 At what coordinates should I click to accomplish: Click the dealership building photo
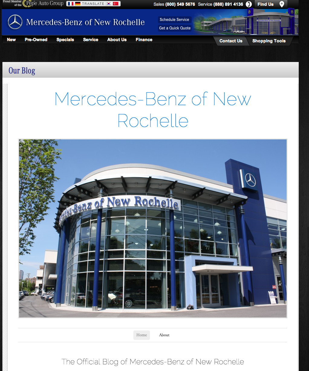click(153, 228)
